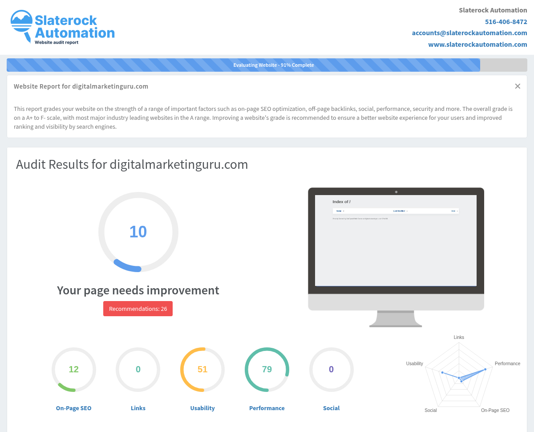The height and width of the screenshot is (432, 534).
Task: Click the Usability label on radar chart
Action: (414, 363)
